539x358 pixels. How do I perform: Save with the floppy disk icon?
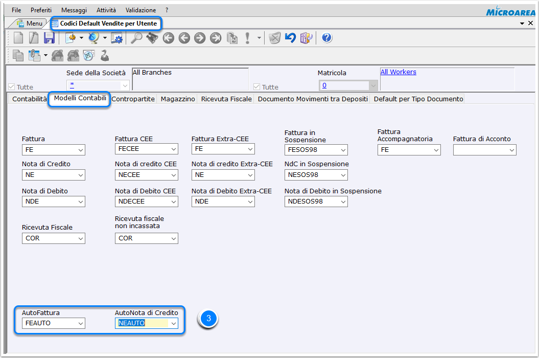click(x=49, y=38)
